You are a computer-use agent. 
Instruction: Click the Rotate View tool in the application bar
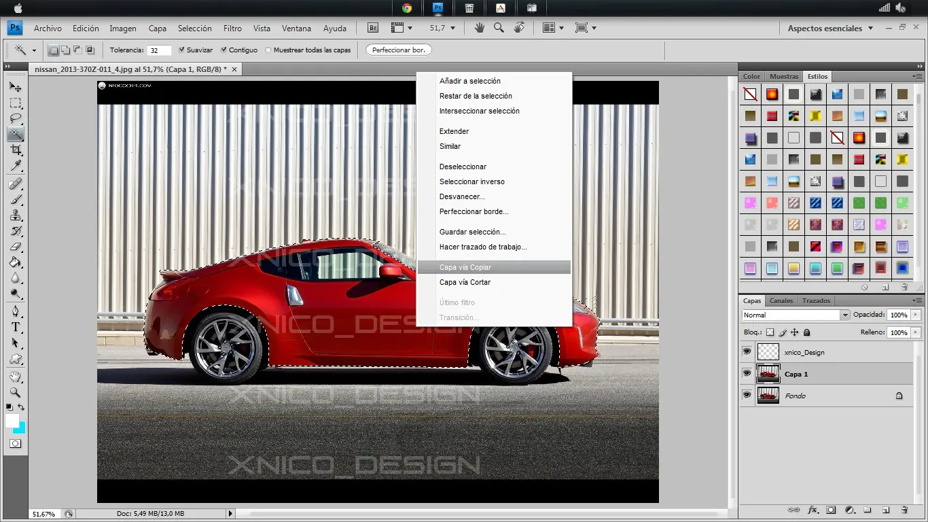click(x=519, y=28)
